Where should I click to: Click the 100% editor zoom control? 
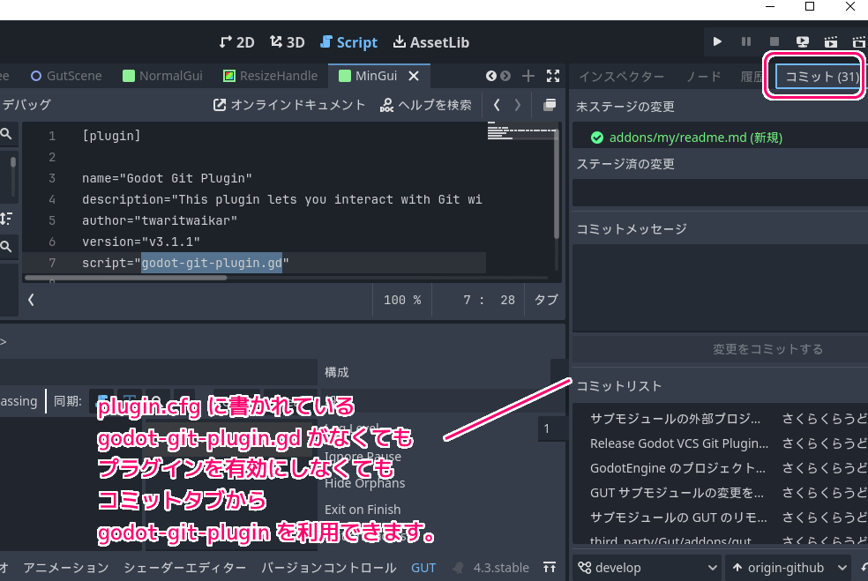coord(401,300)
